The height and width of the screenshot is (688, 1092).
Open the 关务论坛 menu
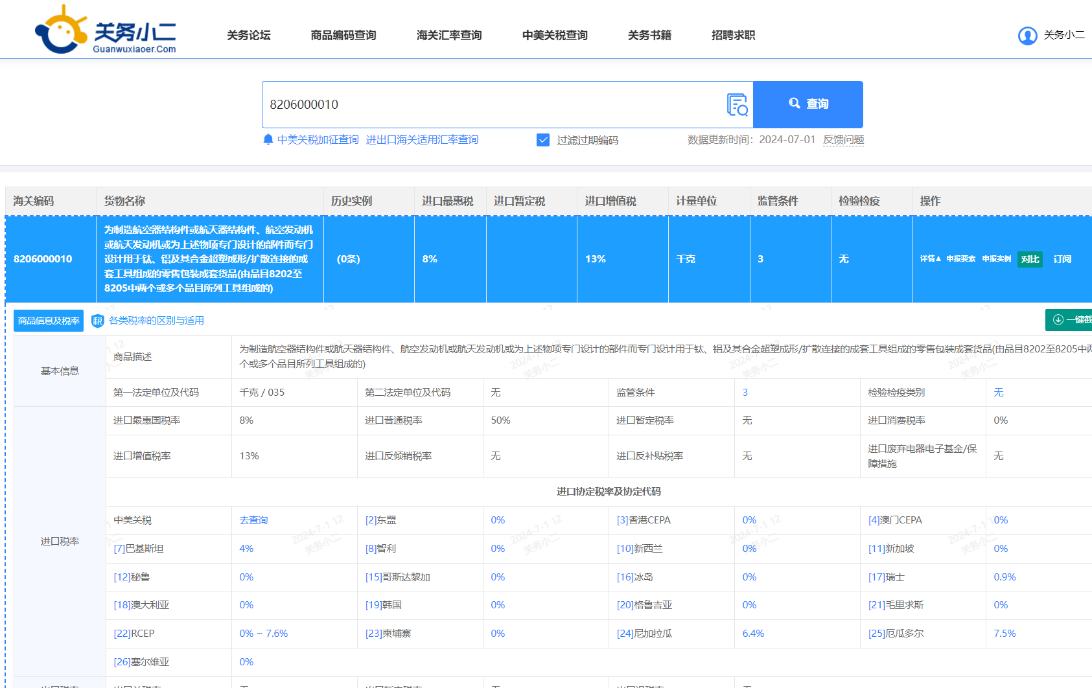[249, 35]
